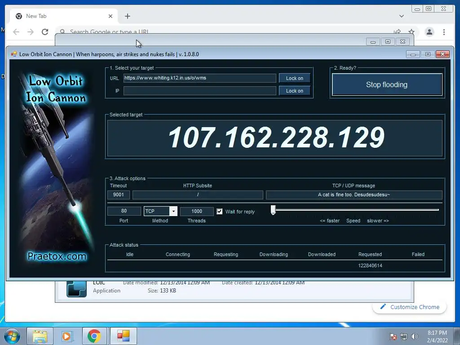Viewport: 460px width, 345px height.
Task: Click the LOIC application file icon in Explorer
Action: tap(76, 289)
